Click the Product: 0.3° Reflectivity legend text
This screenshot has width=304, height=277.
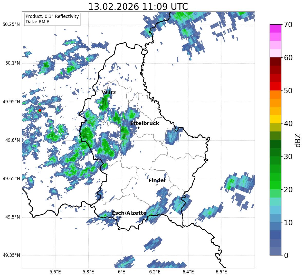(x=52, y=16)
